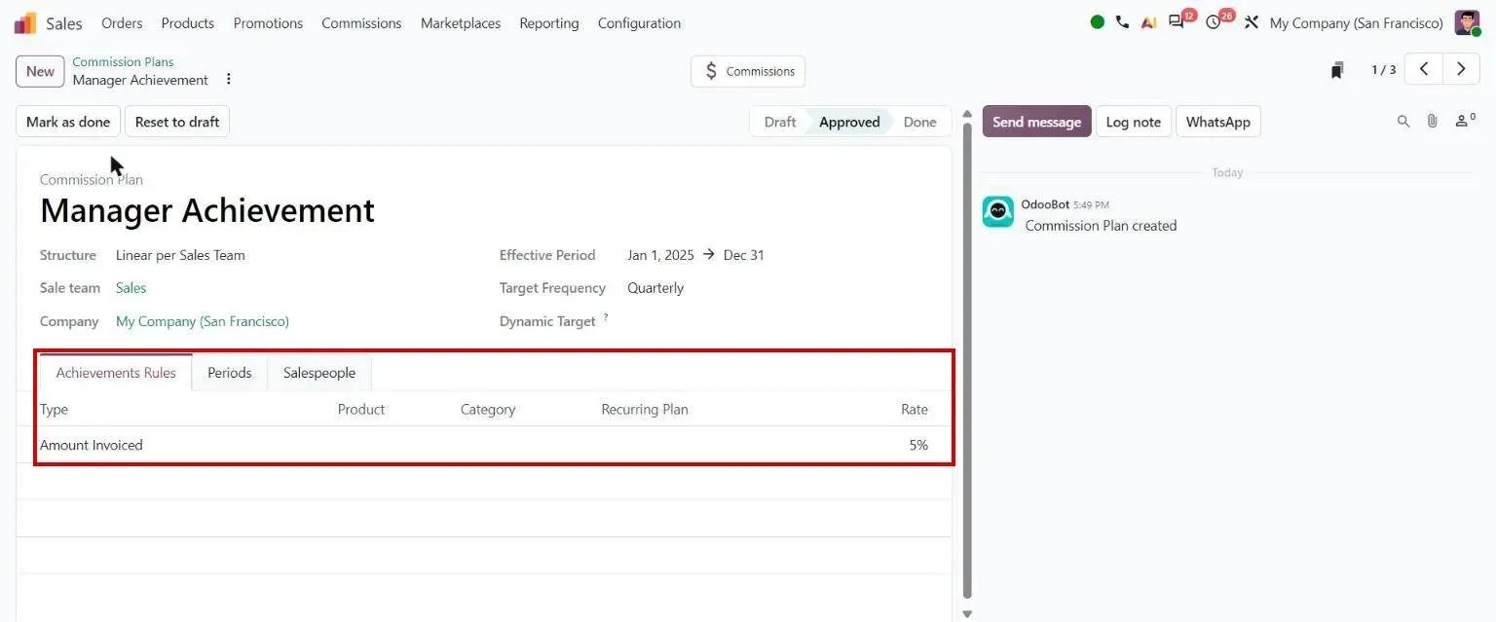Viewport: 1496px width, 622px height.
Task: Search messages with the magnifier icon
Action: (1403, 122)
